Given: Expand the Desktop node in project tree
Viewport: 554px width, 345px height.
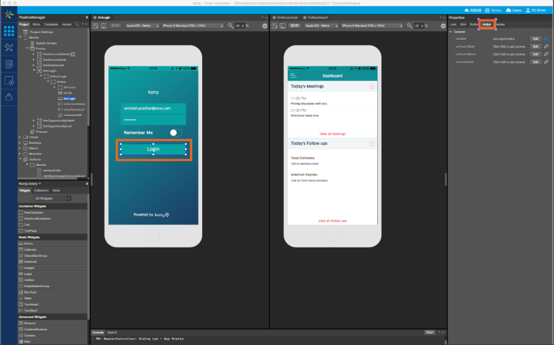Looking at the screenshot, I should coord(20,143).
